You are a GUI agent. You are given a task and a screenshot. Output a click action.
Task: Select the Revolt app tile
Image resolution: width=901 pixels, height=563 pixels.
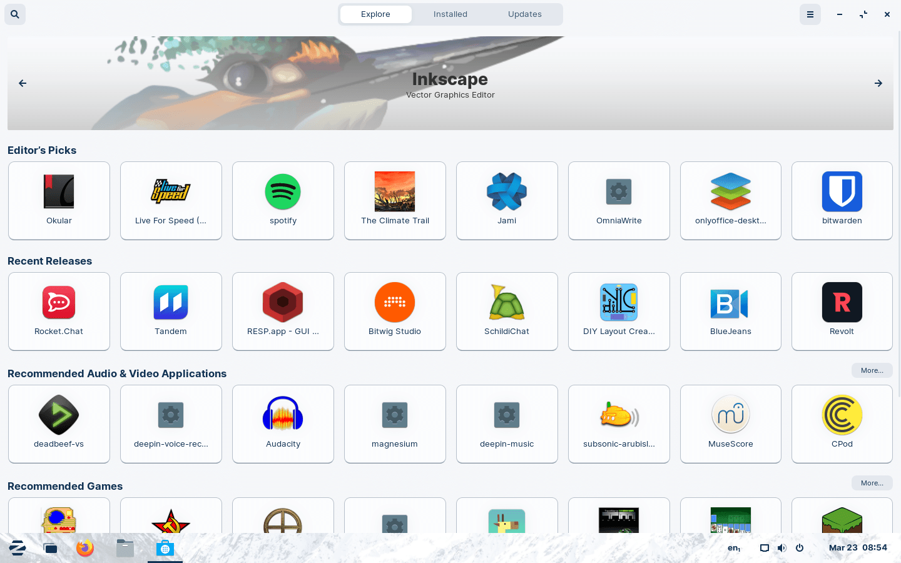[842, 312]
